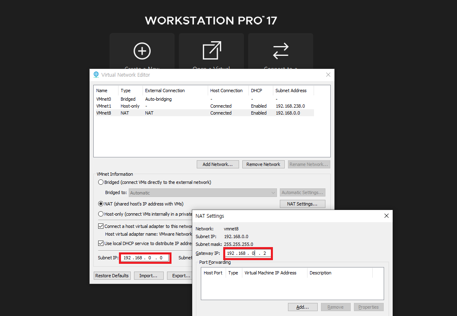Image resolution: width=457 pixels, height=316 pixels.
Task: Click the Connect to a Remote Server arrows icon
Action: [281, 51]
